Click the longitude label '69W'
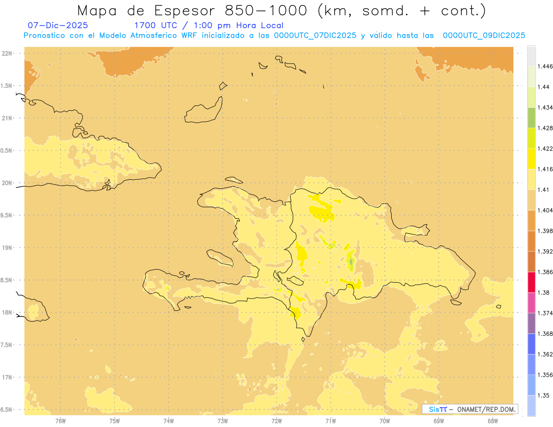553x427 pixels. pyautogui.click(x=439, y=421)
